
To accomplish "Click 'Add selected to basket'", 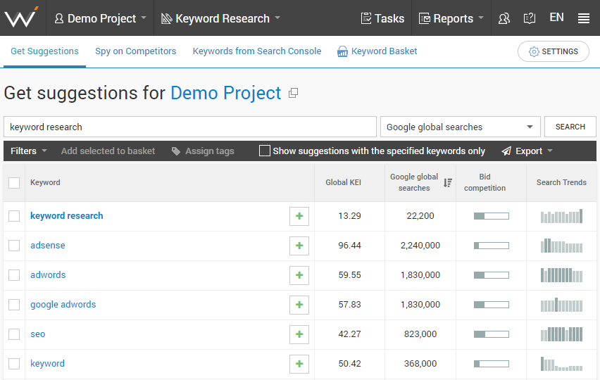I will tap(108, 151).
